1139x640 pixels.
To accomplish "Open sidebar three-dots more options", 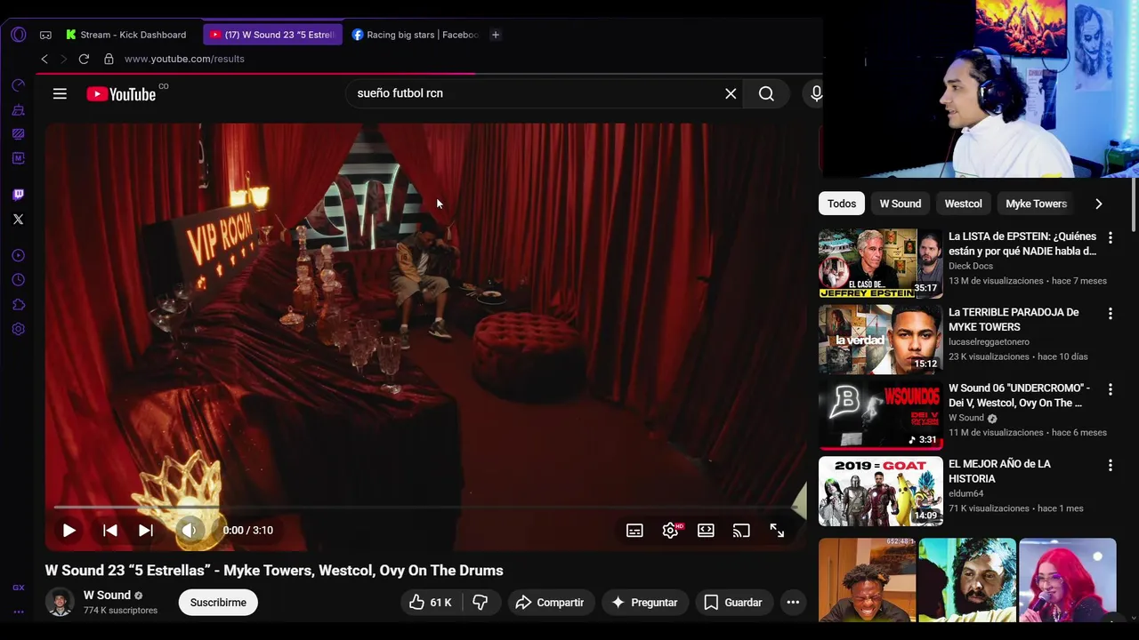I will tap(19, 612).
